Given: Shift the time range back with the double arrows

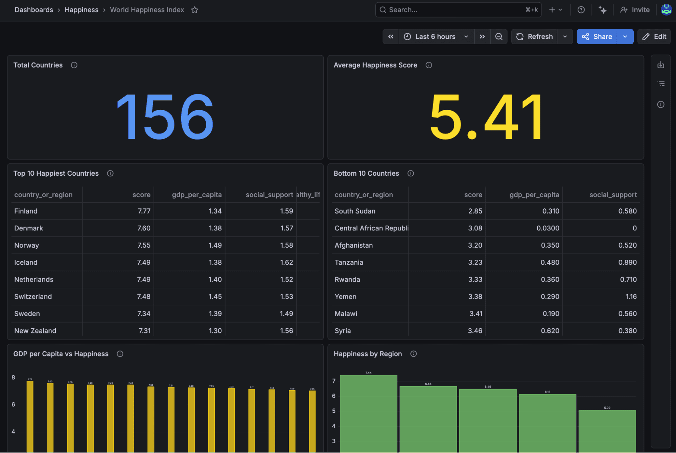Looking at the screenshot, I should (x=391, y=36).
